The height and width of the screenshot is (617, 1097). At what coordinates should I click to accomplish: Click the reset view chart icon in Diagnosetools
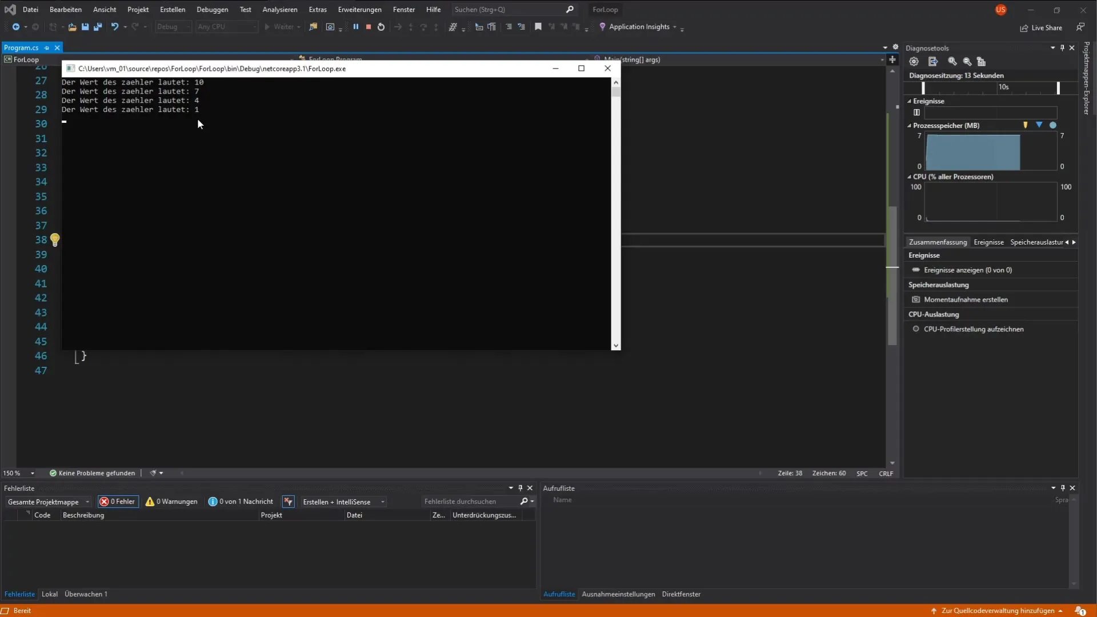tap(982, 62)
